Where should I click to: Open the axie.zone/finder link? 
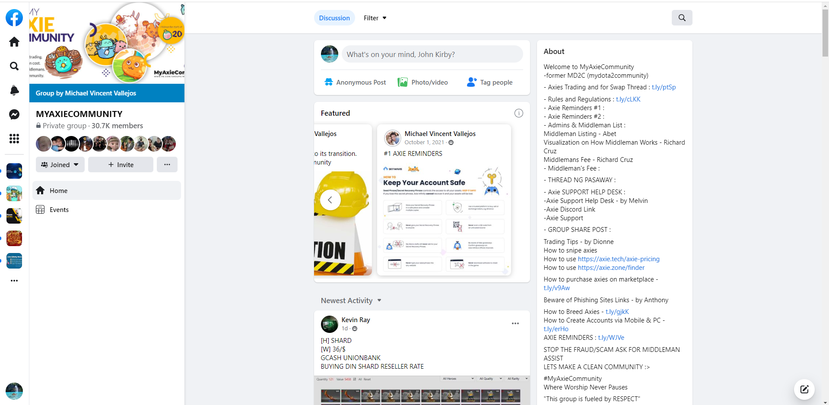click(x=611, y=268)
